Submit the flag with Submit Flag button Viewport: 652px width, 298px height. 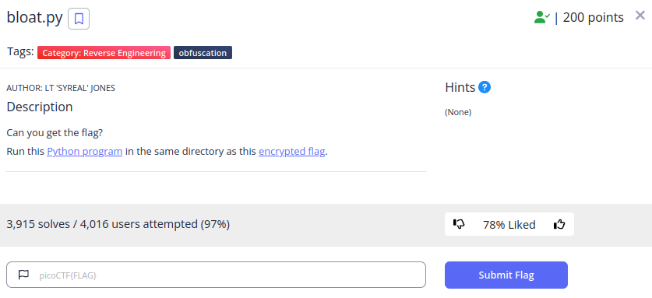[x=506, y=275]
